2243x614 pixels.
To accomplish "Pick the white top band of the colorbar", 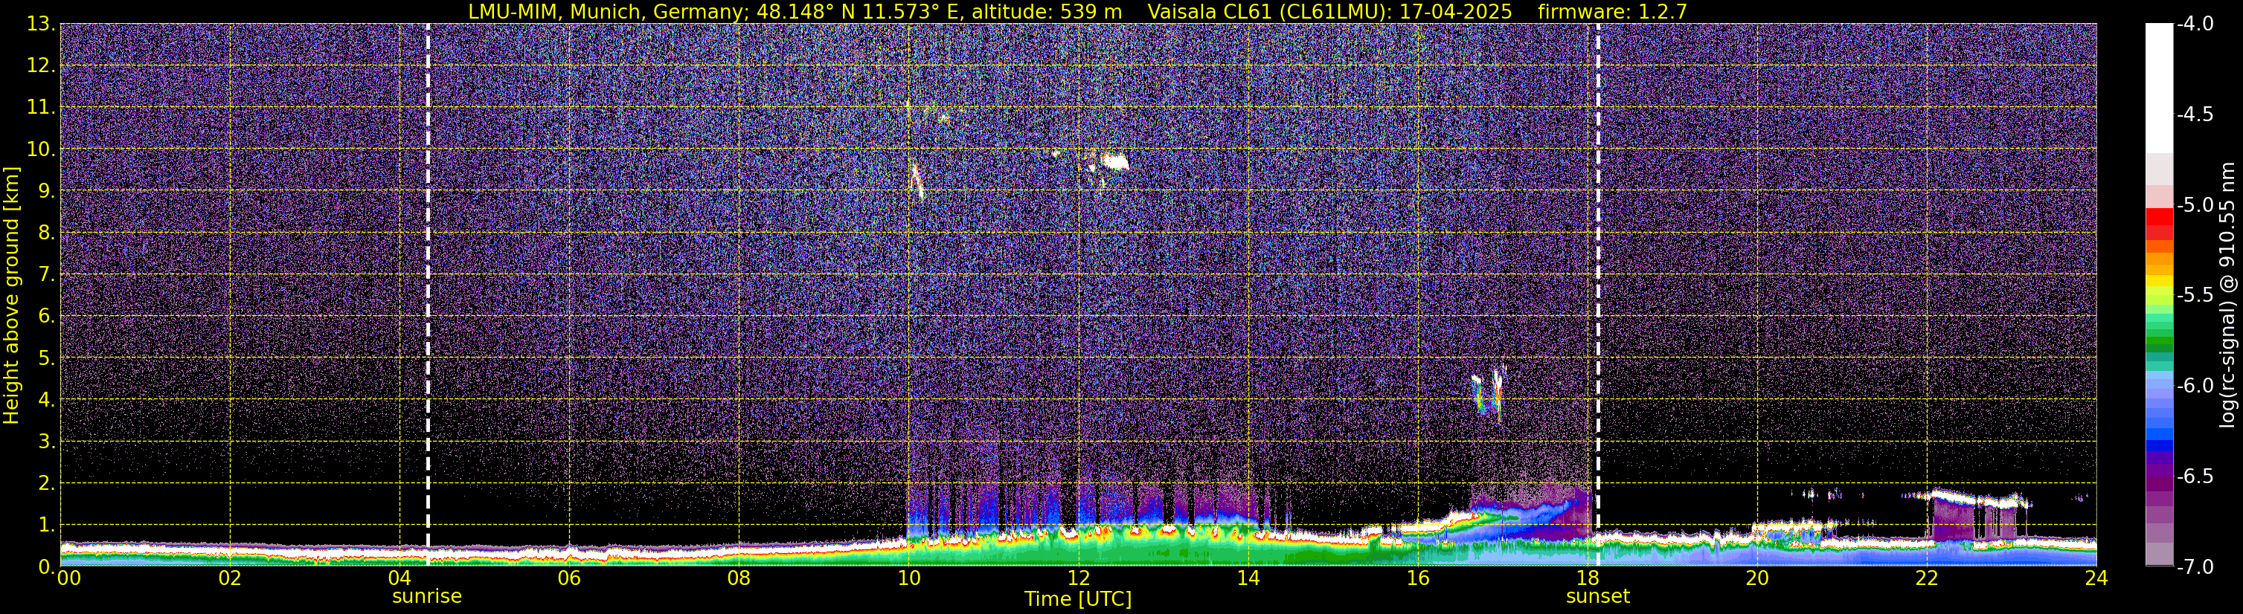I will coord(2158,88).
